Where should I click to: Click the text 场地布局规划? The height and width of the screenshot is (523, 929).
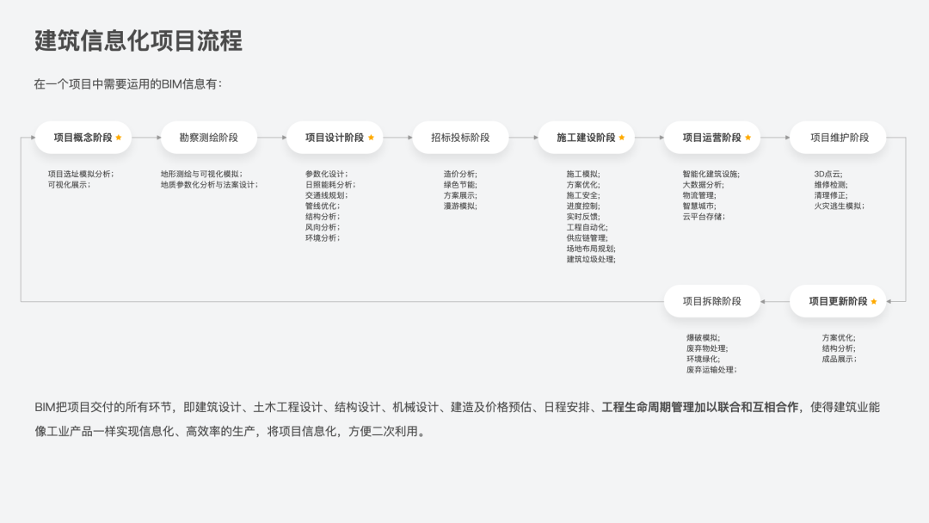pyautogui.click(x=589, y=249)
